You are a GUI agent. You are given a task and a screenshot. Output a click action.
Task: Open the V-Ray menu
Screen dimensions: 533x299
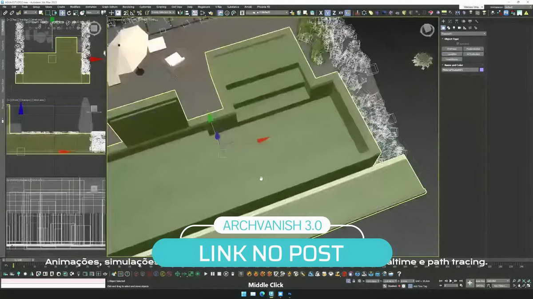click(219, 7)
